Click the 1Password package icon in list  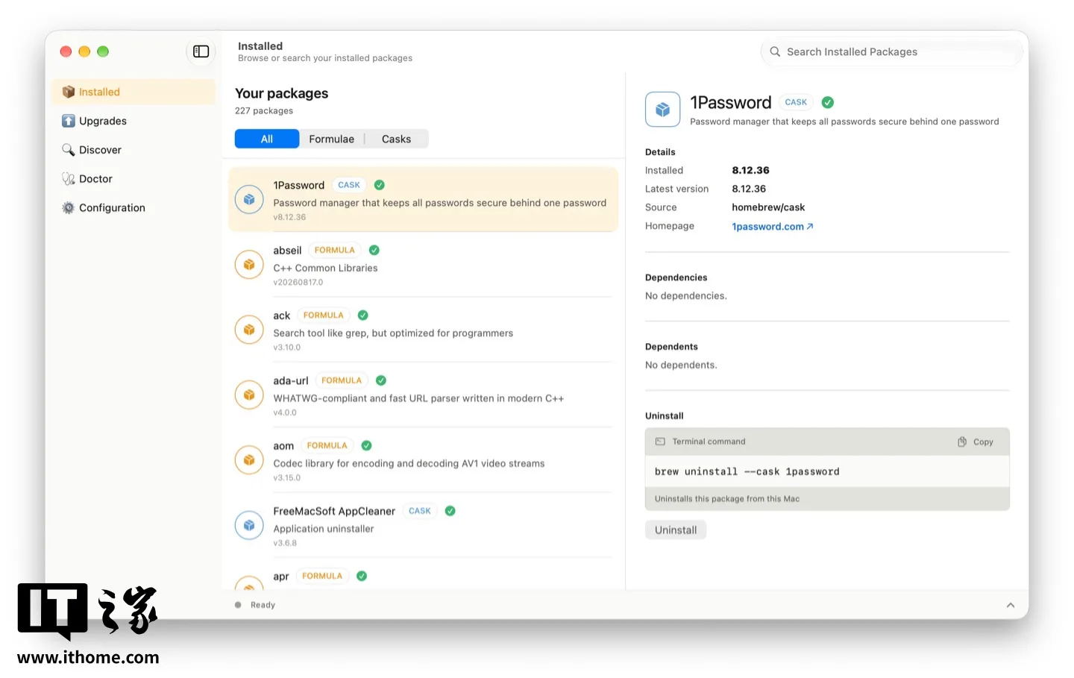pos(249,199)
